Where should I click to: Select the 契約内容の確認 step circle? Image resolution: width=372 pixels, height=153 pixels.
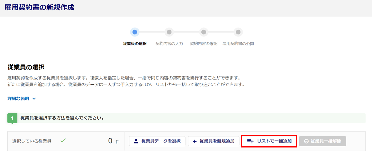point(204,32)
